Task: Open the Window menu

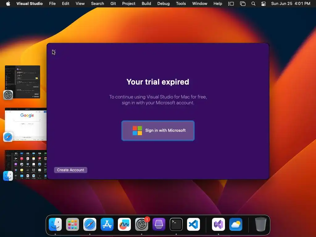Action: tap(200, 3)
